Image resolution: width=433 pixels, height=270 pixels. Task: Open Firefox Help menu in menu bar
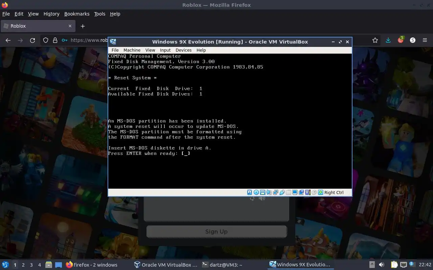115,14
